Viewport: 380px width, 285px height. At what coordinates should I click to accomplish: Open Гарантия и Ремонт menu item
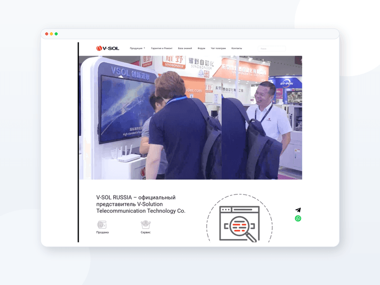point(162,48)
